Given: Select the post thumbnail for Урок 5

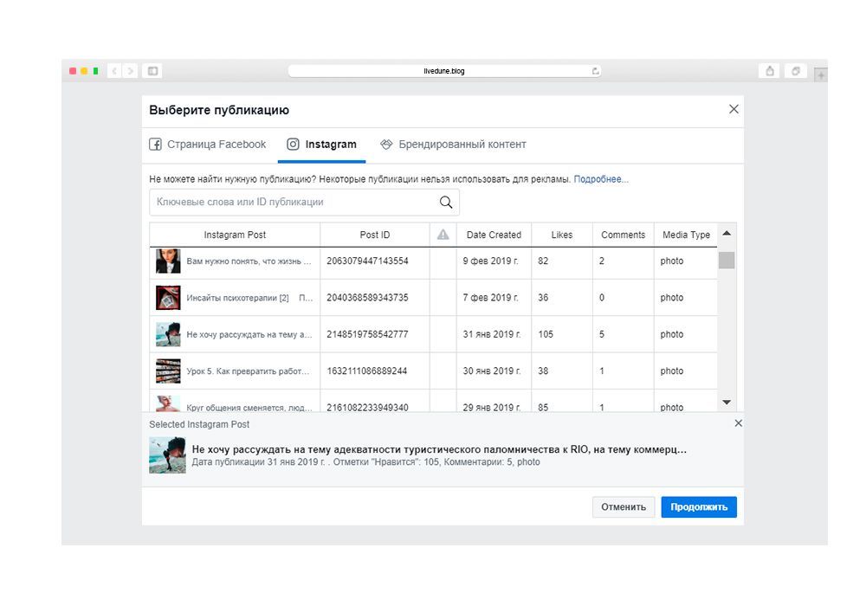Looking at the screenshot, I should (x=168, y=371).
